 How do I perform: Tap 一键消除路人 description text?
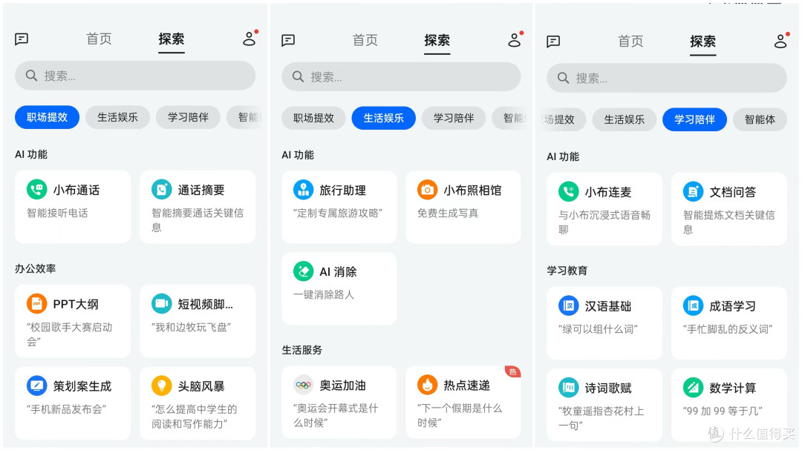(324, 295)
